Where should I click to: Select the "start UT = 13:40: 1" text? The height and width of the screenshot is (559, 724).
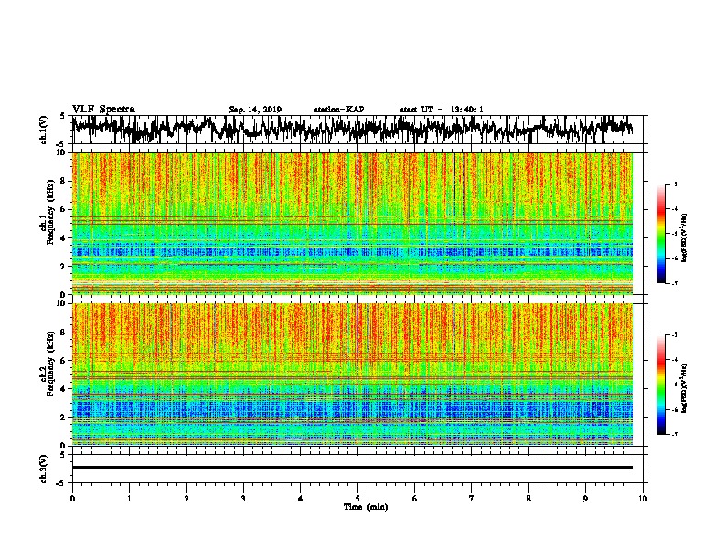442,110
